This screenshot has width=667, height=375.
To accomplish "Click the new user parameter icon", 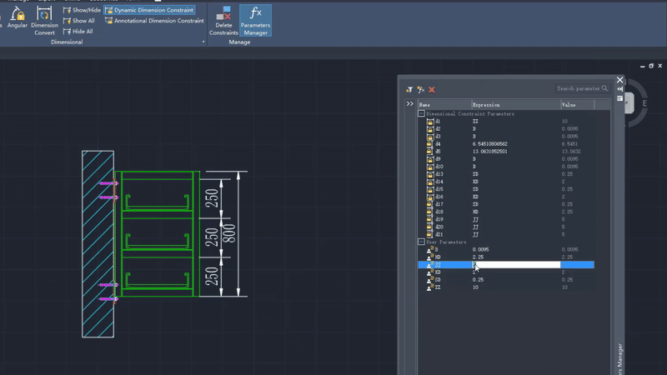I will 421,89.
